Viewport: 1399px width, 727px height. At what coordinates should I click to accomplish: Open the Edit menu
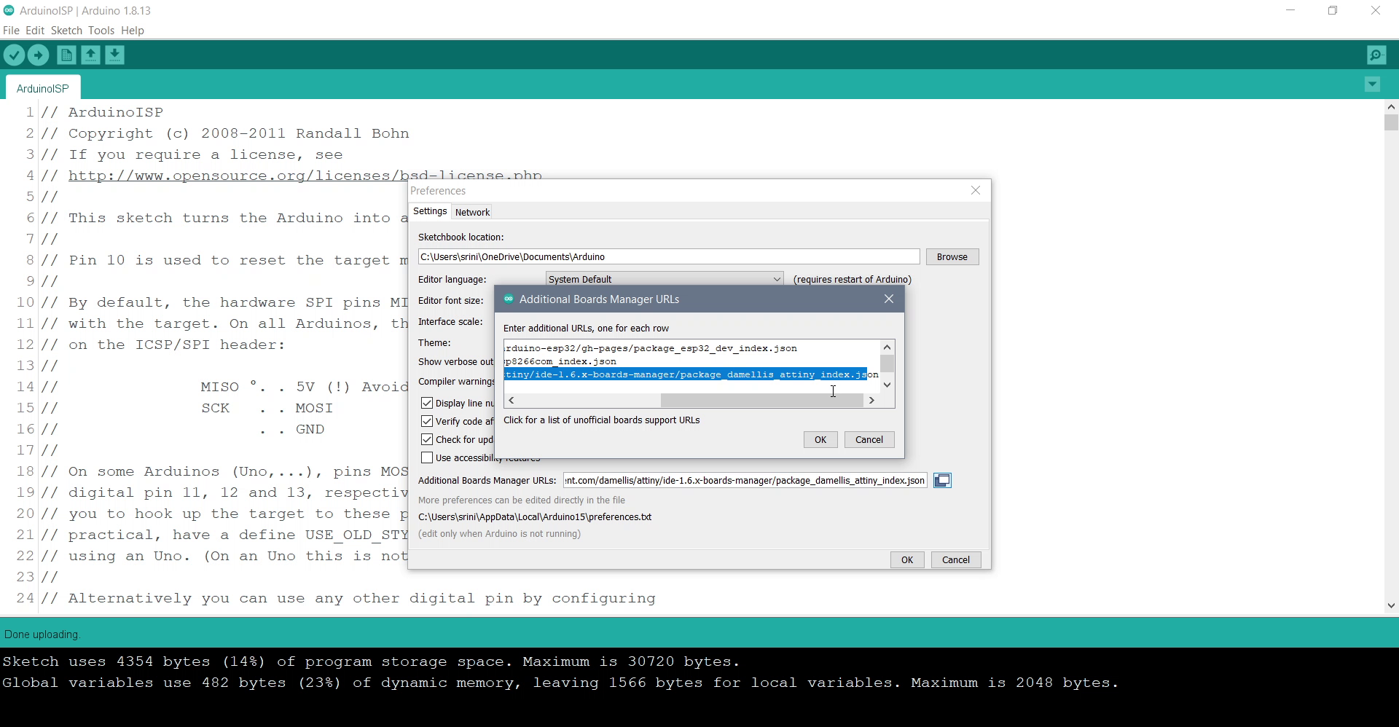point(35,31)
